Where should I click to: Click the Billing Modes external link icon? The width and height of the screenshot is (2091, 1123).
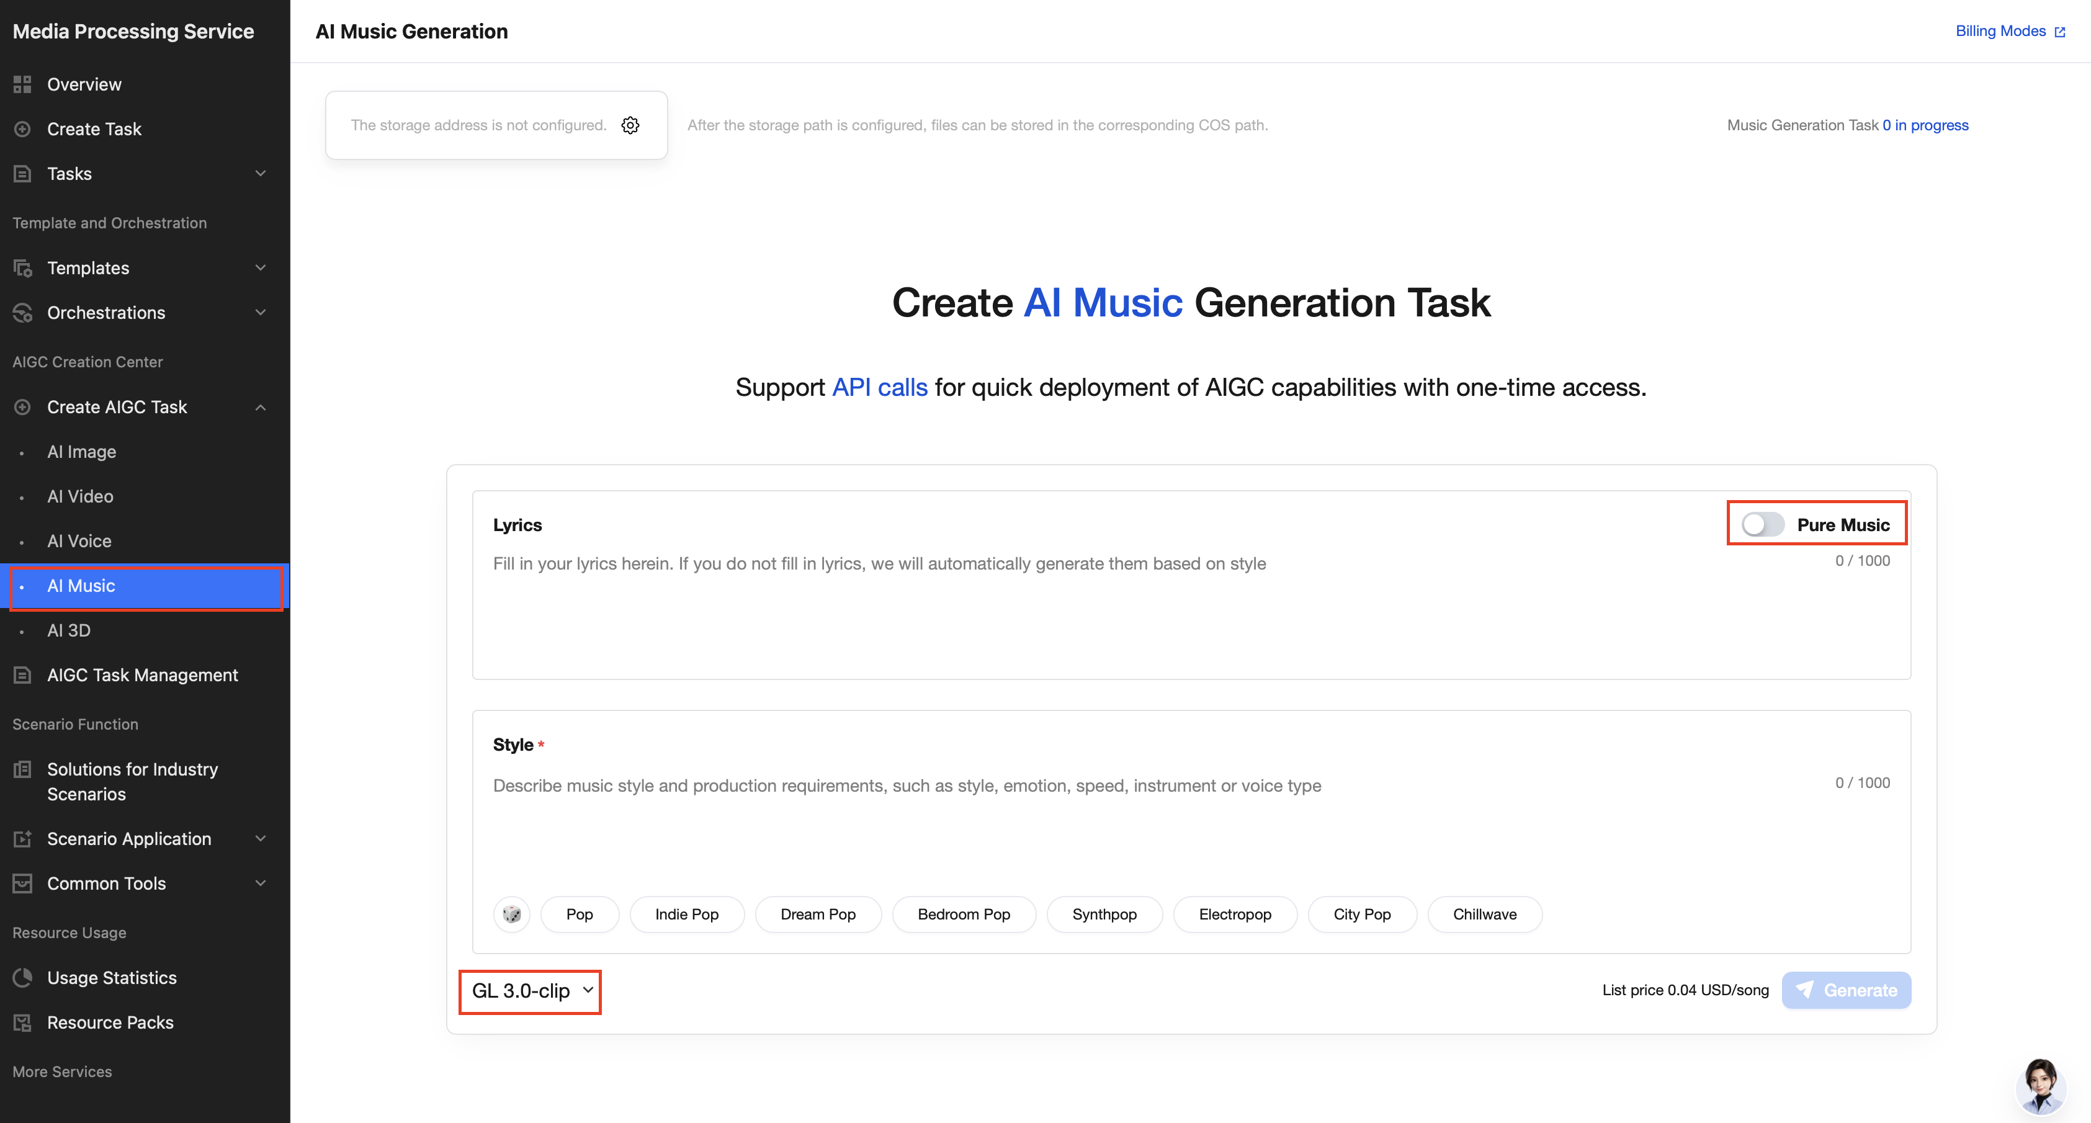(x=2060, y=32)
